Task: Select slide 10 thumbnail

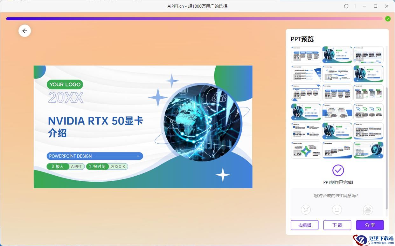Action: (306, 55)
